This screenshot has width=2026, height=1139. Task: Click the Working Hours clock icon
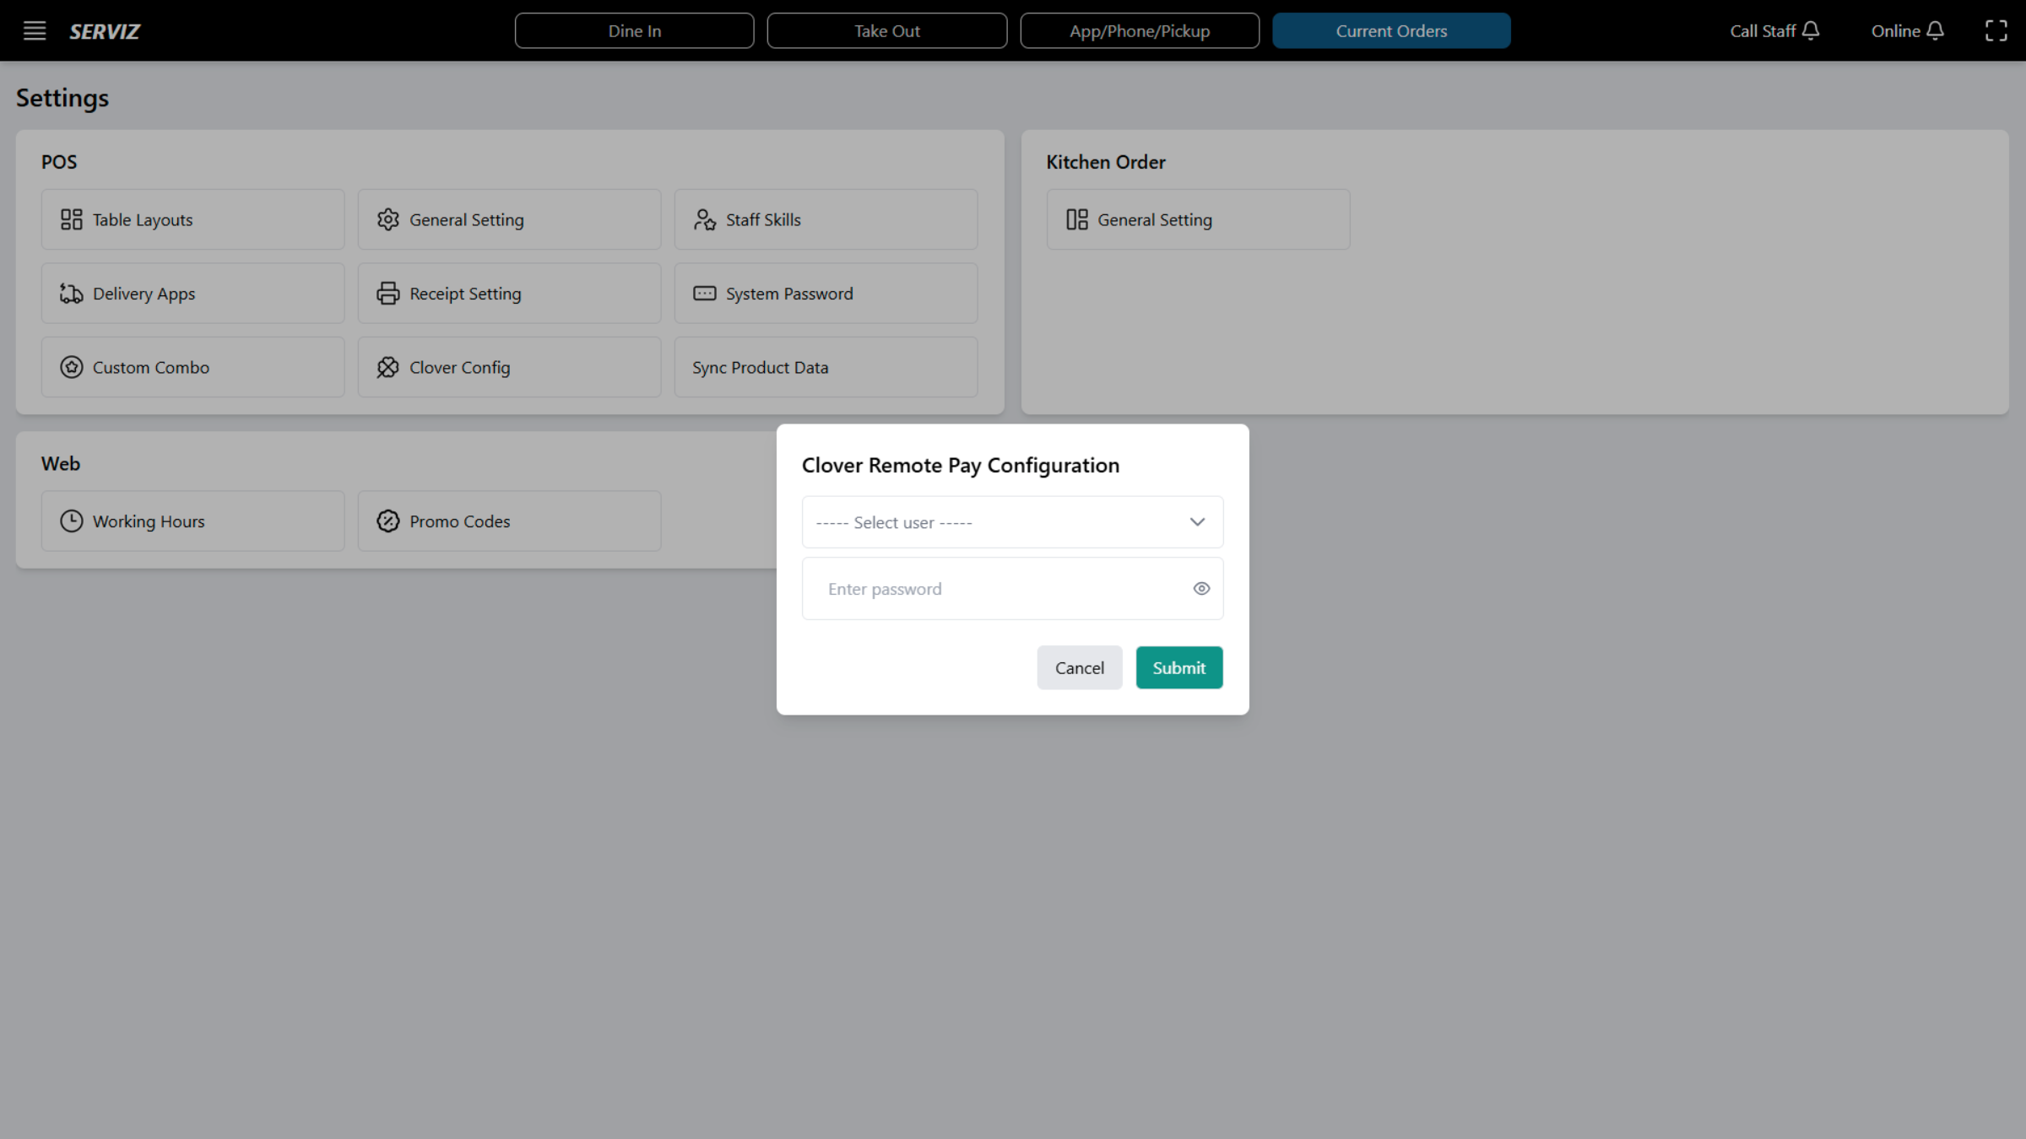click(72, 521)
